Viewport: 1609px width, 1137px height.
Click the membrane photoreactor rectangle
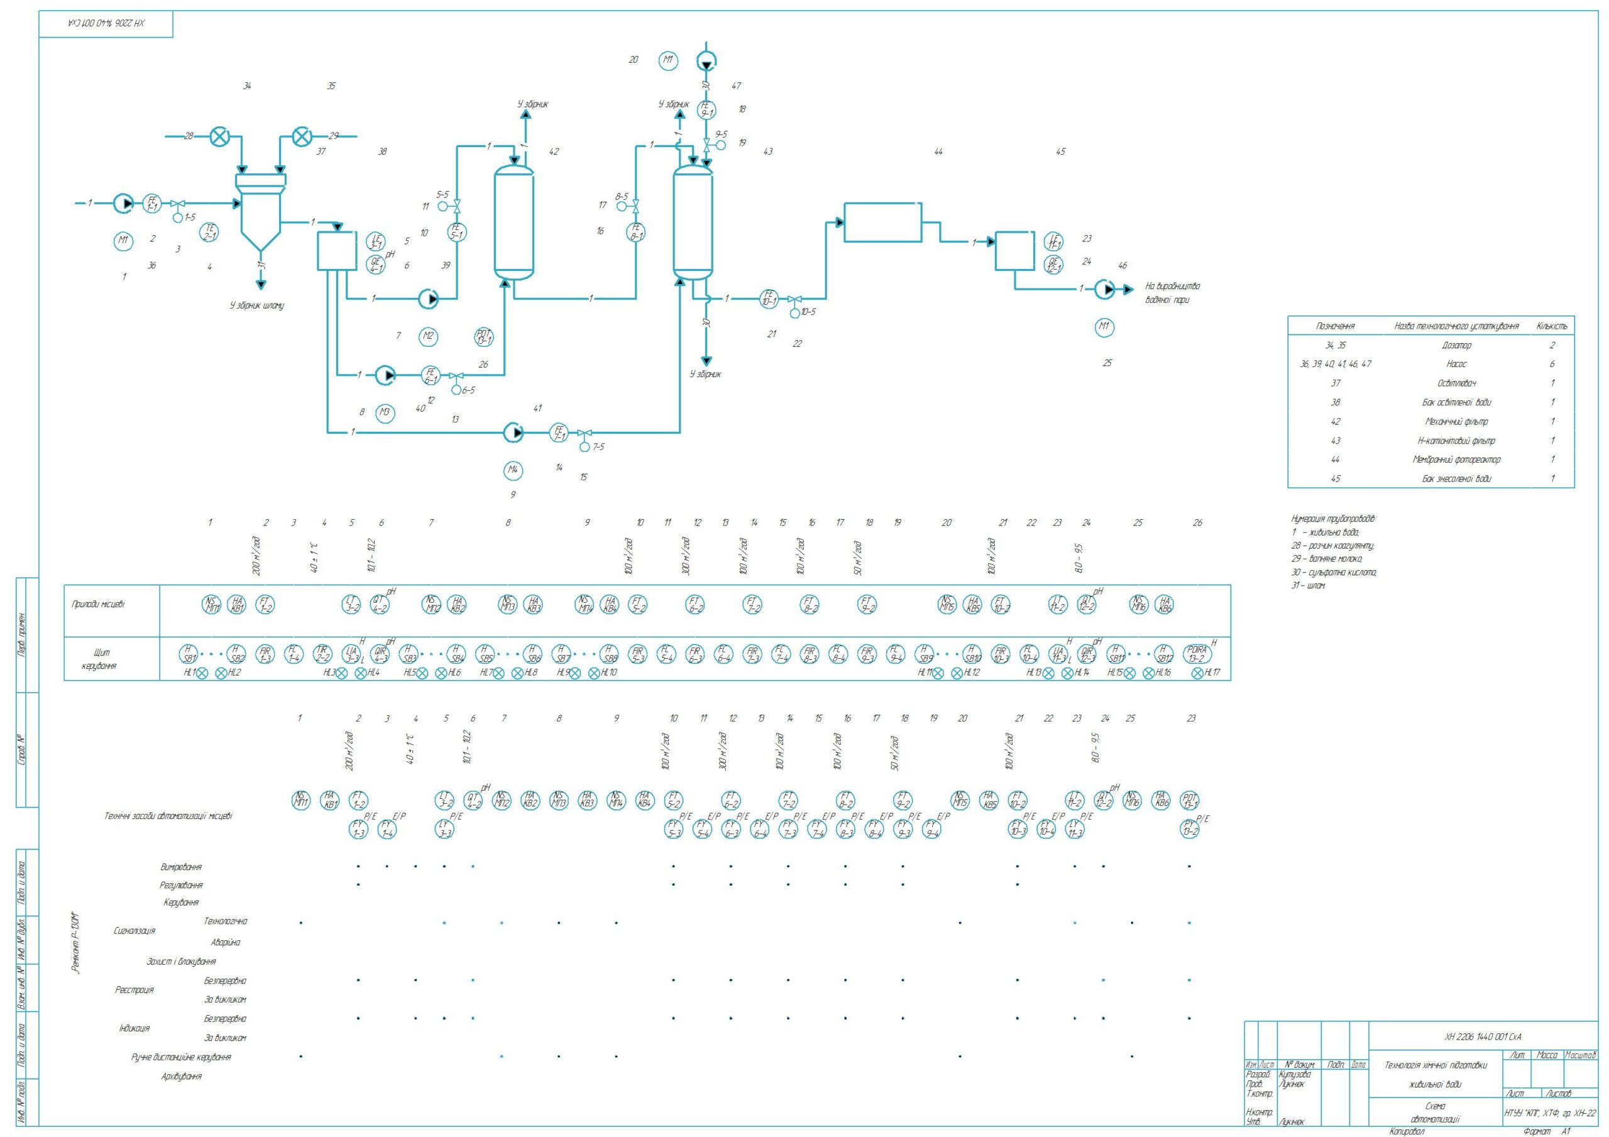click(883, 222)
